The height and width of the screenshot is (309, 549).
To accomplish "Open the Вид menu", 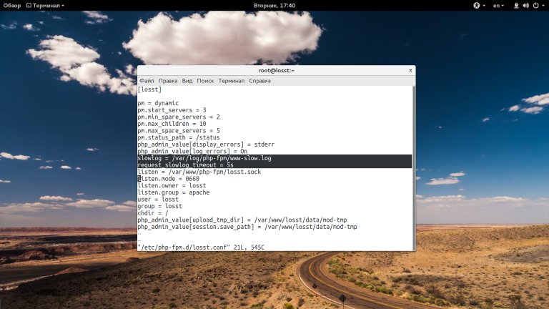I will pyautogui.click(x=187, y=81).
